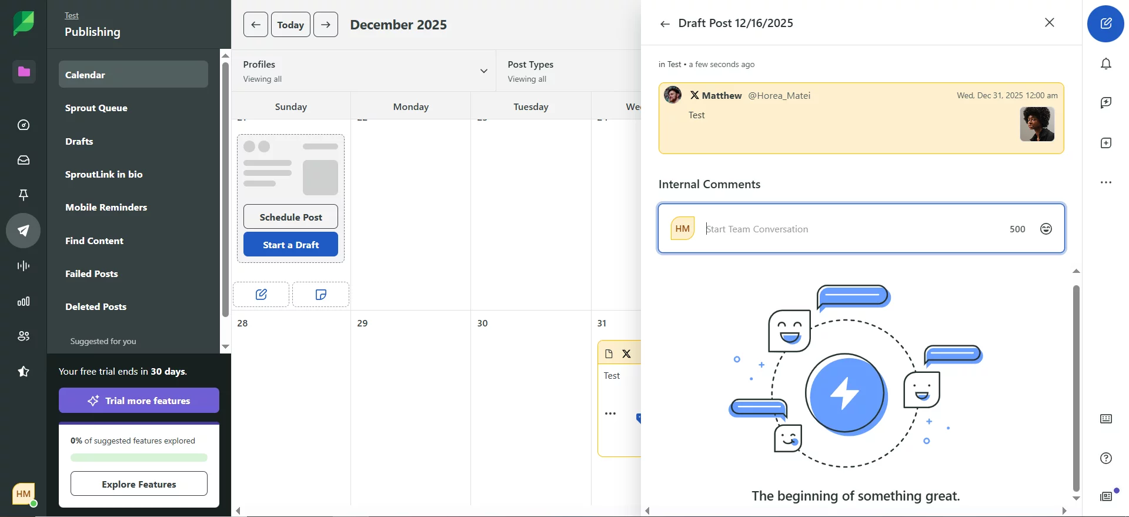Click the plus square icon on right rail
Screen dimensions: 1129x517
point(1106,143)
